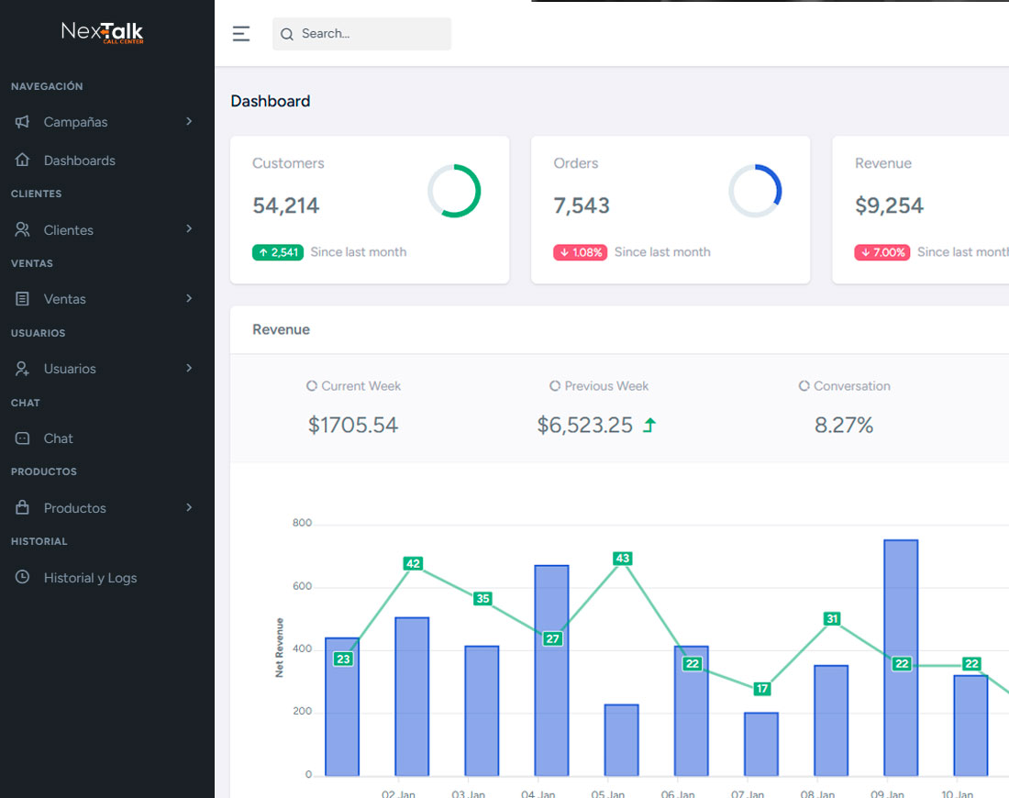1009x798 pixels.
Task: Click the Historial y Logs clock icon
Action: 23,577
